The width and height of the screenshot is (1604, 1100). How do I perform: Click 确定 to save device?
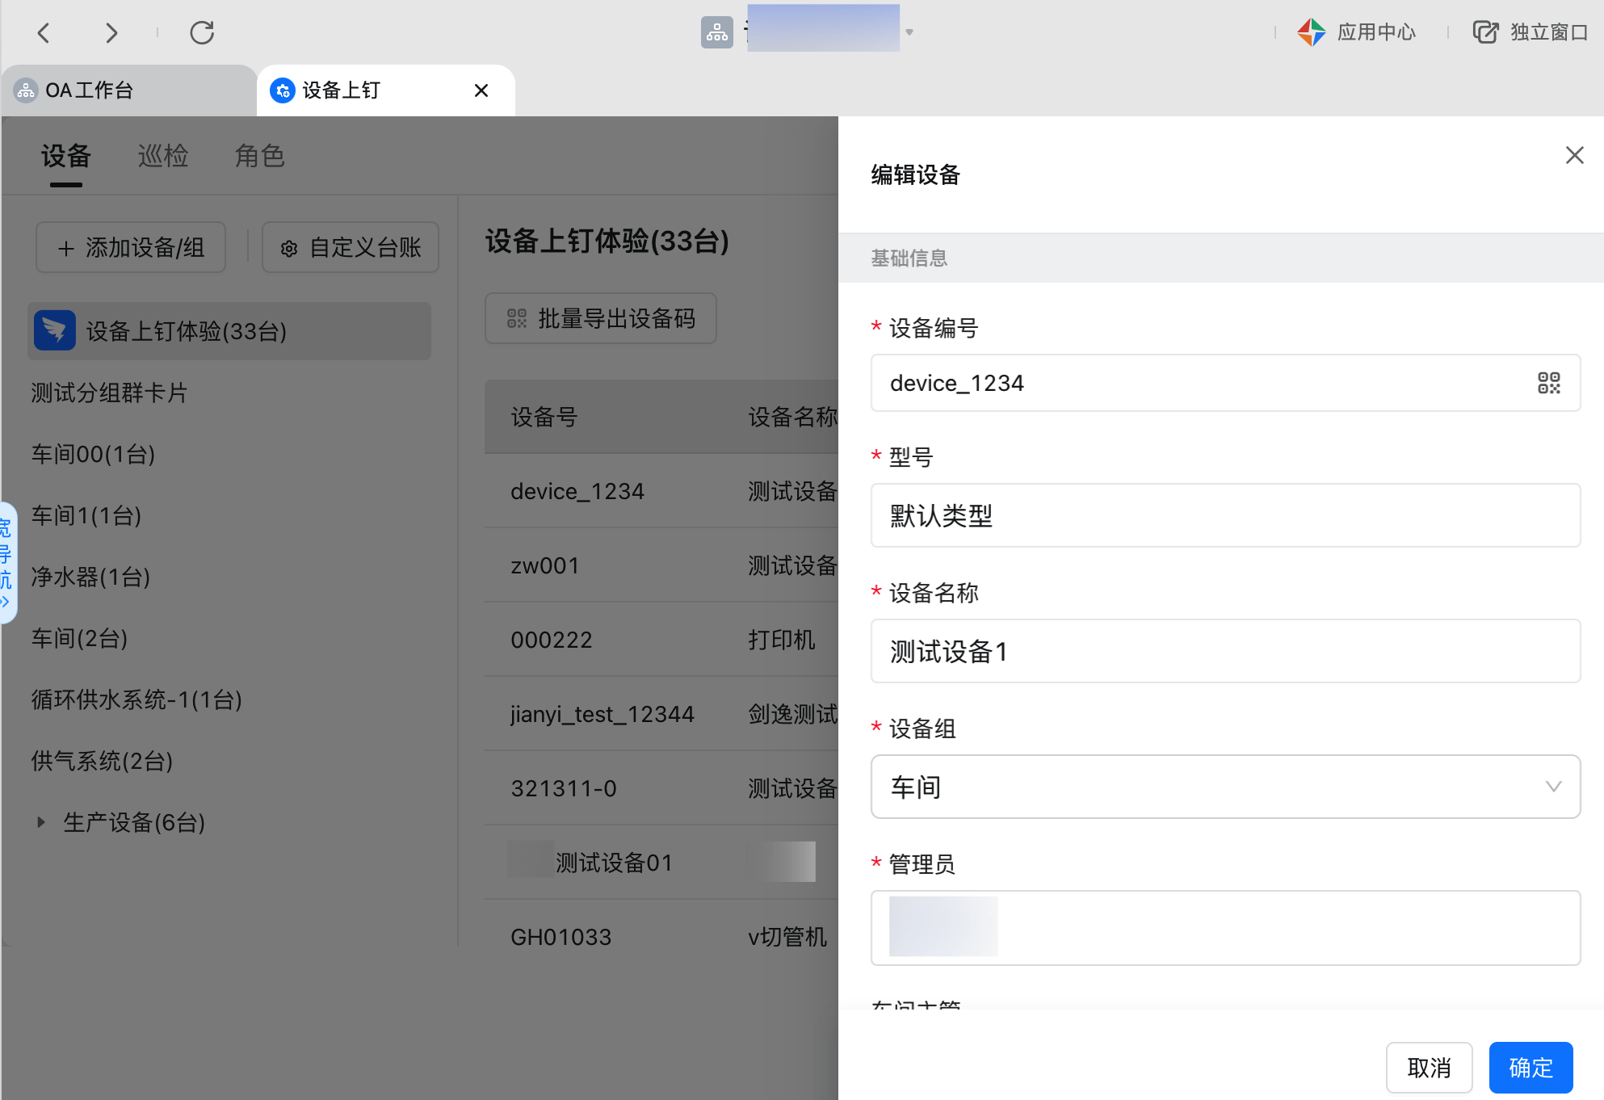point(1531,1068)
